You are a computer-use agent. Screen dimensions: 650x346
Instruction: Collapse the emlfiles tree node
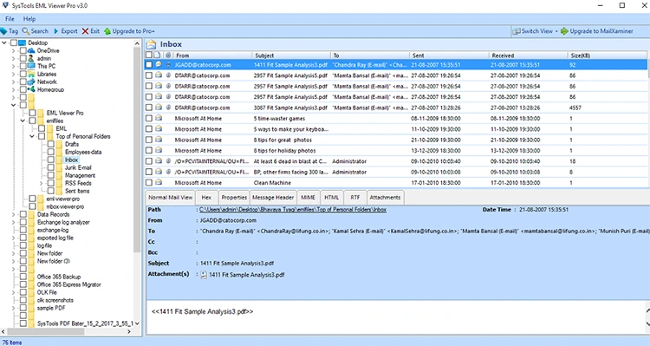pos(23,121)
